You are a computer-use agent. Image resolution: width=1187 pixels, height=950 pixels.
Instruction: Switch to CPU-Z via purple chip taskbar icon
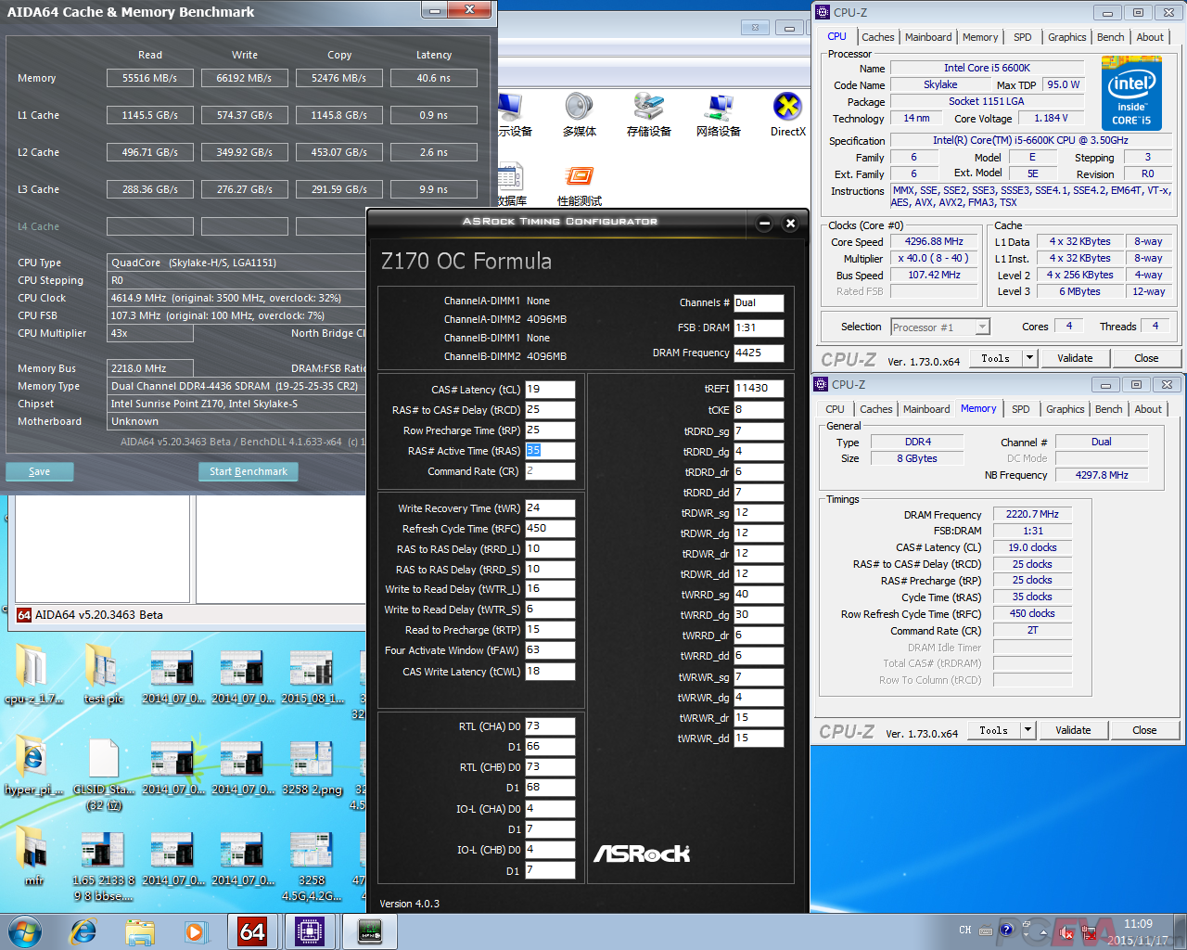pos(310,931)
